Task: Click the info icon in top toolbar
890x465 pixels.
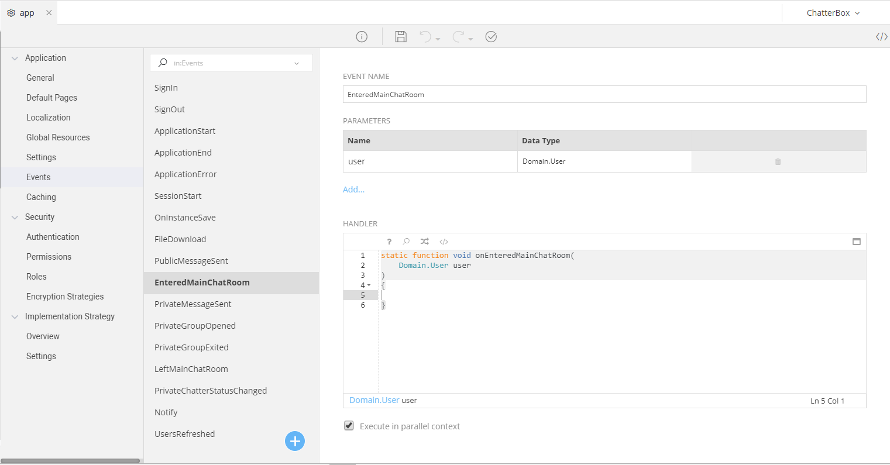Action: click(362, 37)
